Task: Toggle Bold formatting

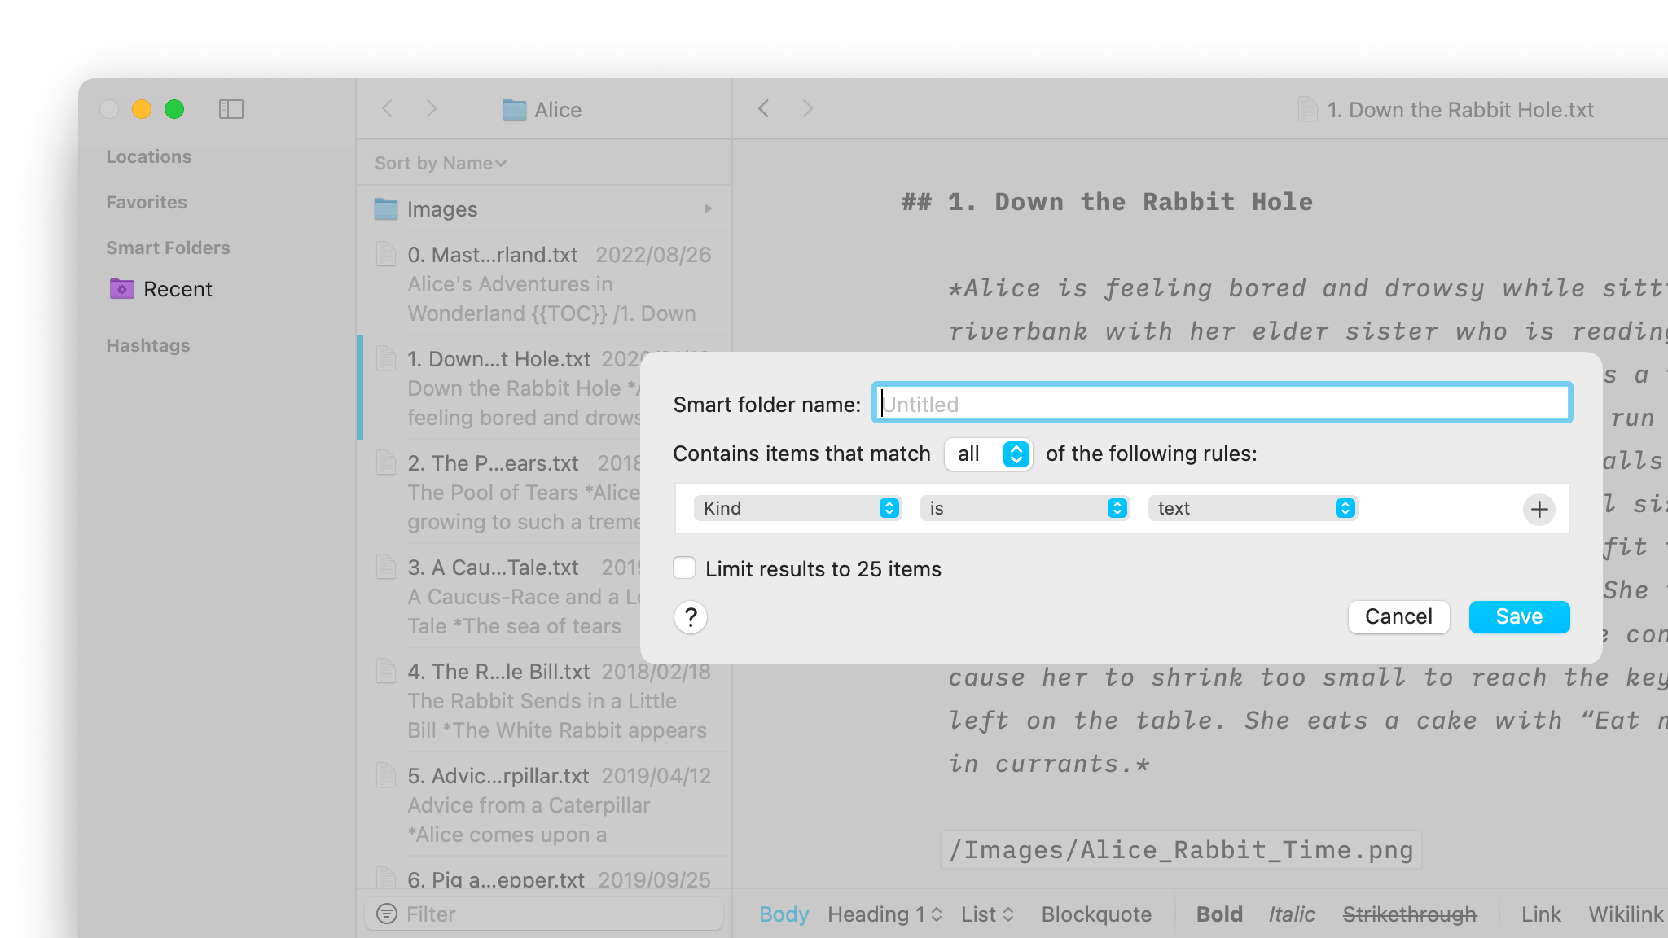Action: click(x=1218, y=914)
